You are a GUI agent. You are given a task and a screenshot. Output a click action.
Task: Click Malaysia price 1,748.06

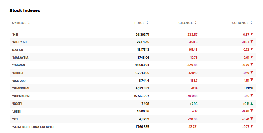coord(143,58)
